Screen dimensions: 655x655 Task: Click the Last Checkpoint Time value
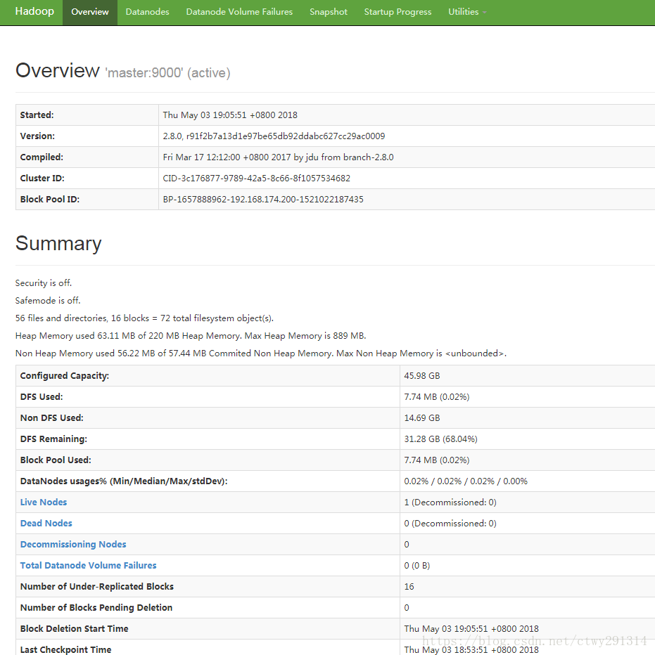point(471,649)
